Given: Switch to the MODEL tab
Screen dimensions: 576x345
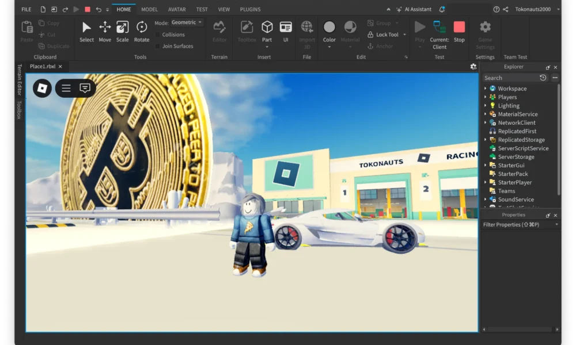Looking at the screenshot, I should pos(150,9).
